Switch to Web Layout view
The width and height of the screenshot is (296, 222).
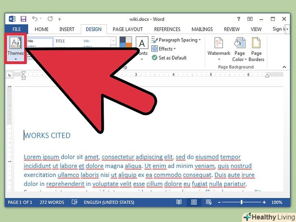[x=209, y=202]
